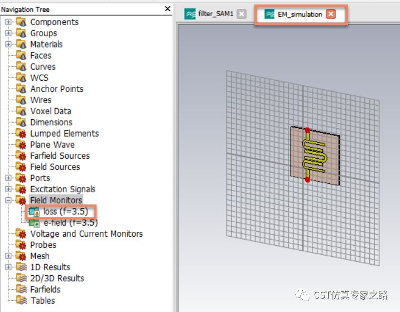Image resolution: width=400 pixels, height=312 pixels.
Task: Click the Materials folder icon
Action: point(21,45)
